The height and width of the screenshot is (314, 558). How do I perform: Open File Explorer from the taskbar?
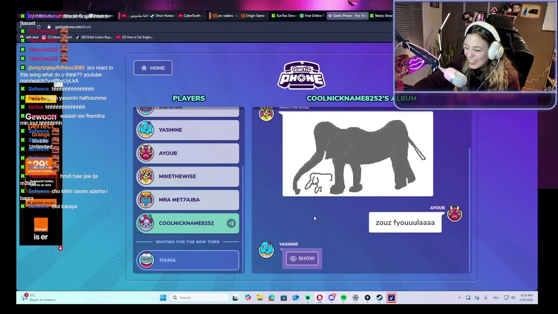pos(260,298)
